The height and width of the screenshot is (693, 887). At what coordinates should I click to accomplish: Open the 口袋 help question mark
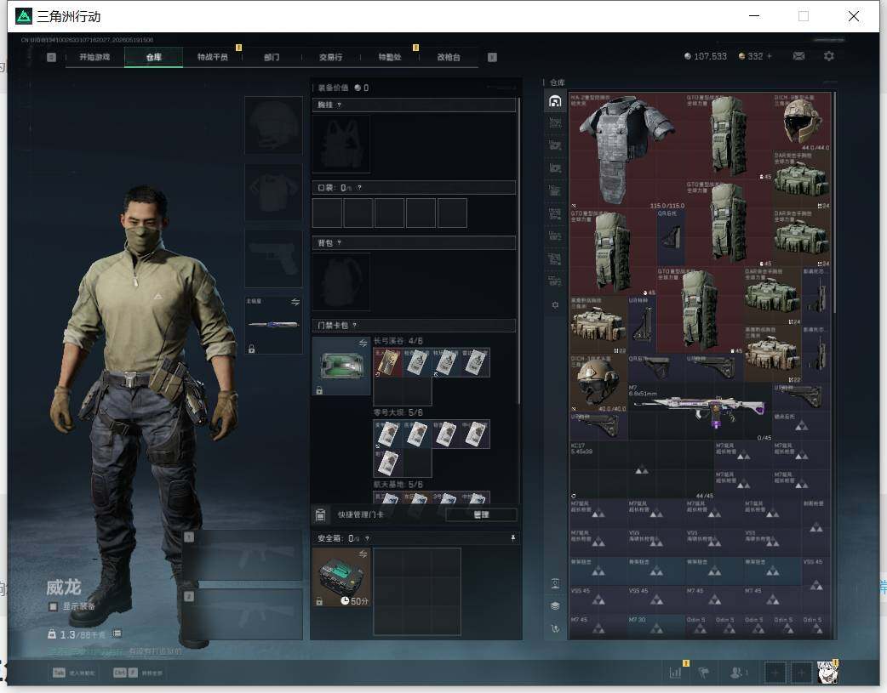359,188
